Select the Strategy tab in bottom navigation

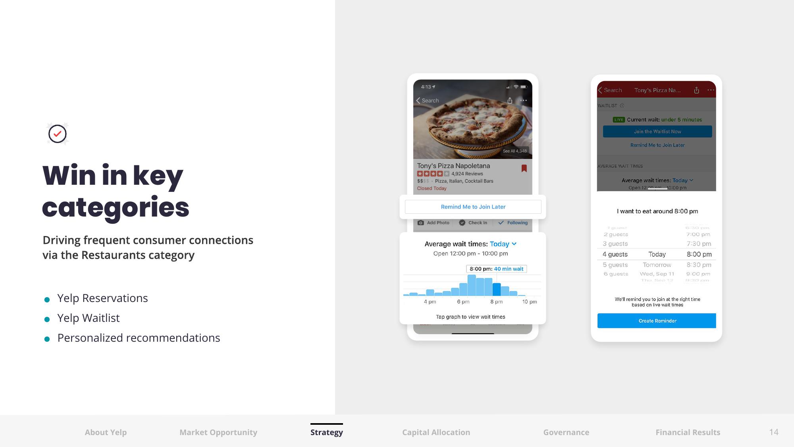coord(327,432)
